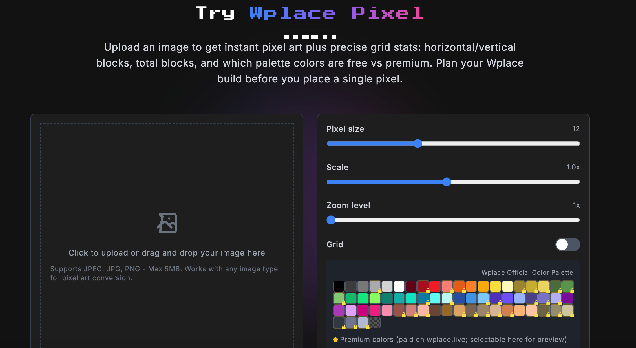Pick the bright orange color swatch
Viewport: 636px width, 348px height.
tap(471, 287)
